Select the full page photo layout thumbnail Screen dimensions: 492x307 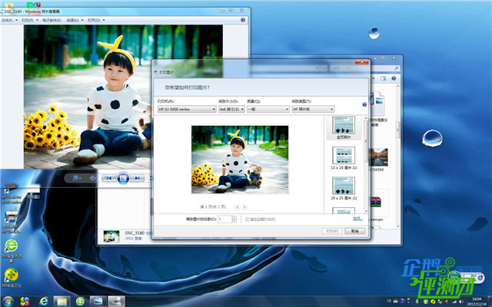pyautogui.click(x=344, y=127)
